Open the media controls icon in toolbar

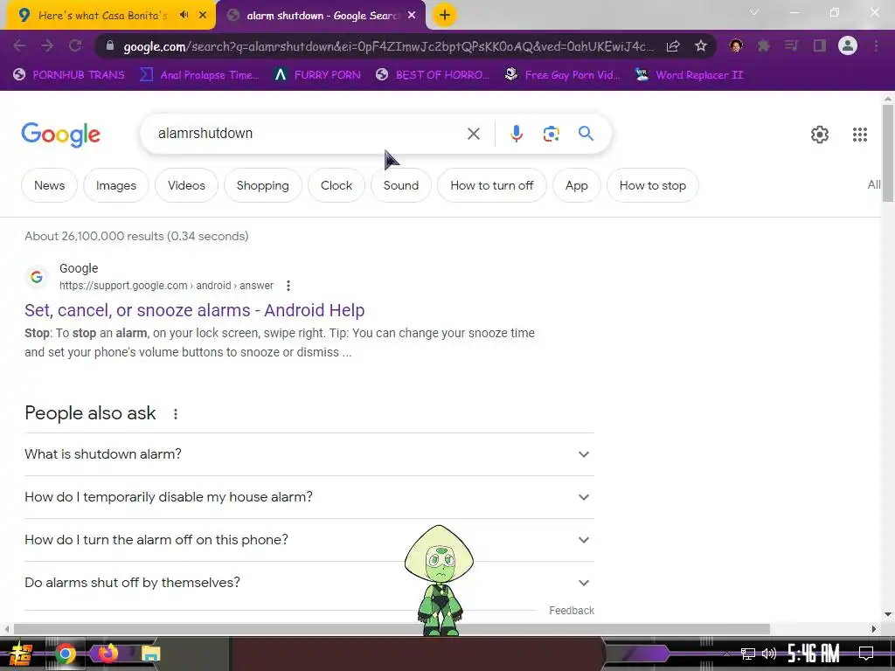pyautogui.click(x=791, y=45)
